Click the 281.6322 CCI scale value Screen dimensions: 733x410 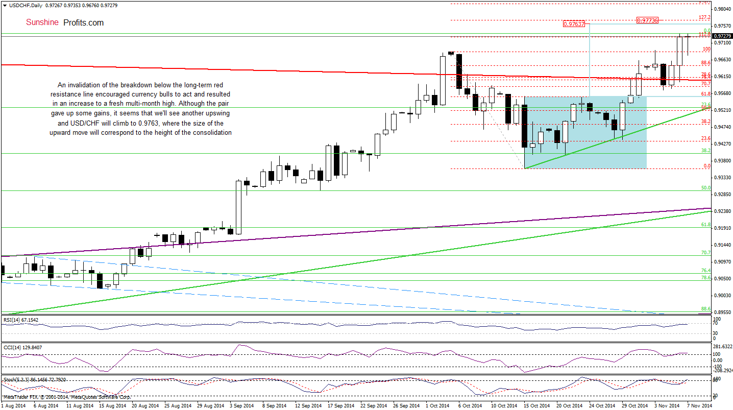(x=722, y=348)
